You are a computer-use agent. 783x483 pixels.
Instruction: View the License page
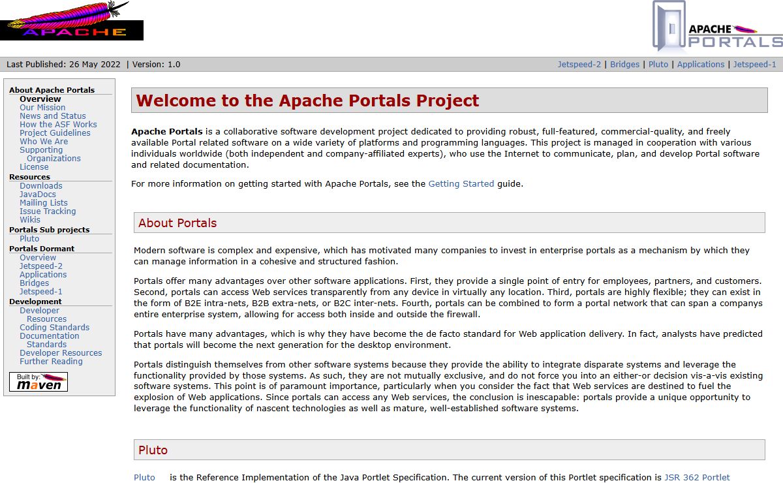pos(34,167)
